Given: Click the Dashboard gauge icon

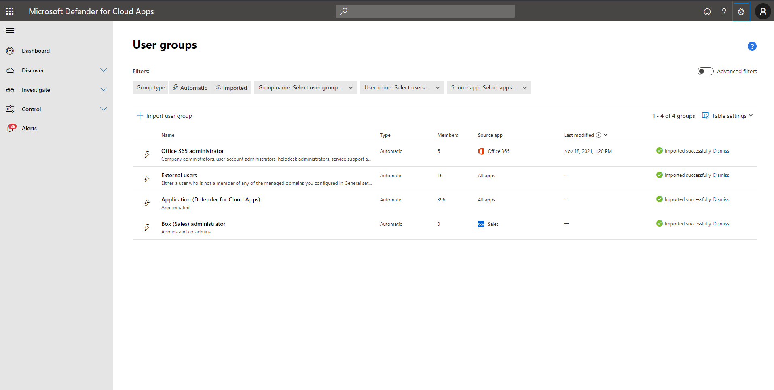Looking at the screenshot, I should pos(10,51).
